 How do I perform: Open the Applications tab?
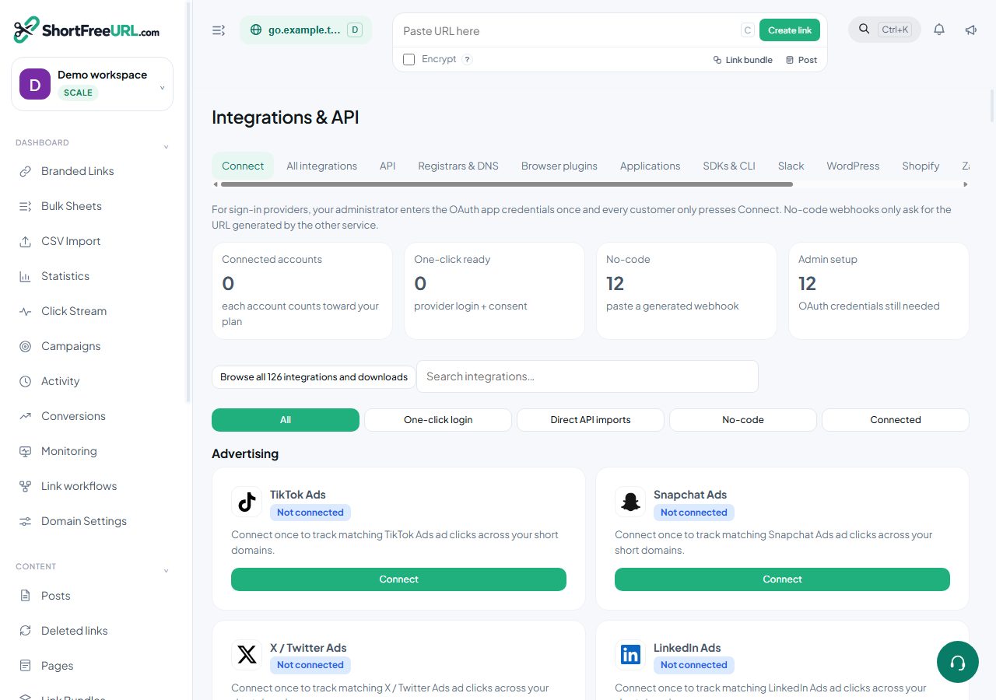[650, 166]
